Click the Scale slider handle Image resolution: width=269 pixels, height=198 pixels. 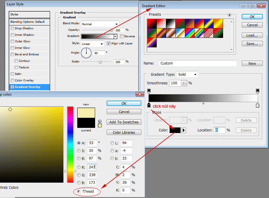pos(100,62)
